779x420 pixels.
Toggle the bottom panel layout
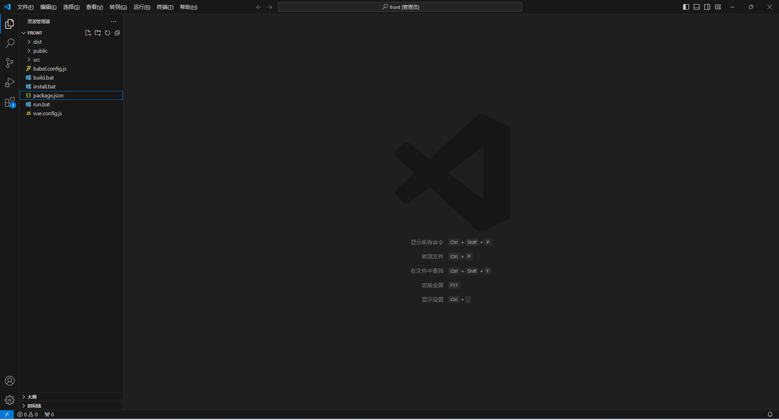(x=697, y=7)
